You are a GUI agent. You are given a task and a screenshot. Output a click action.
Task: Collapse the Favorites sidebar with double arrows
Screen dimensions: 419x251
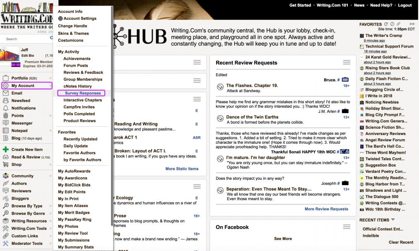point(412,24)
